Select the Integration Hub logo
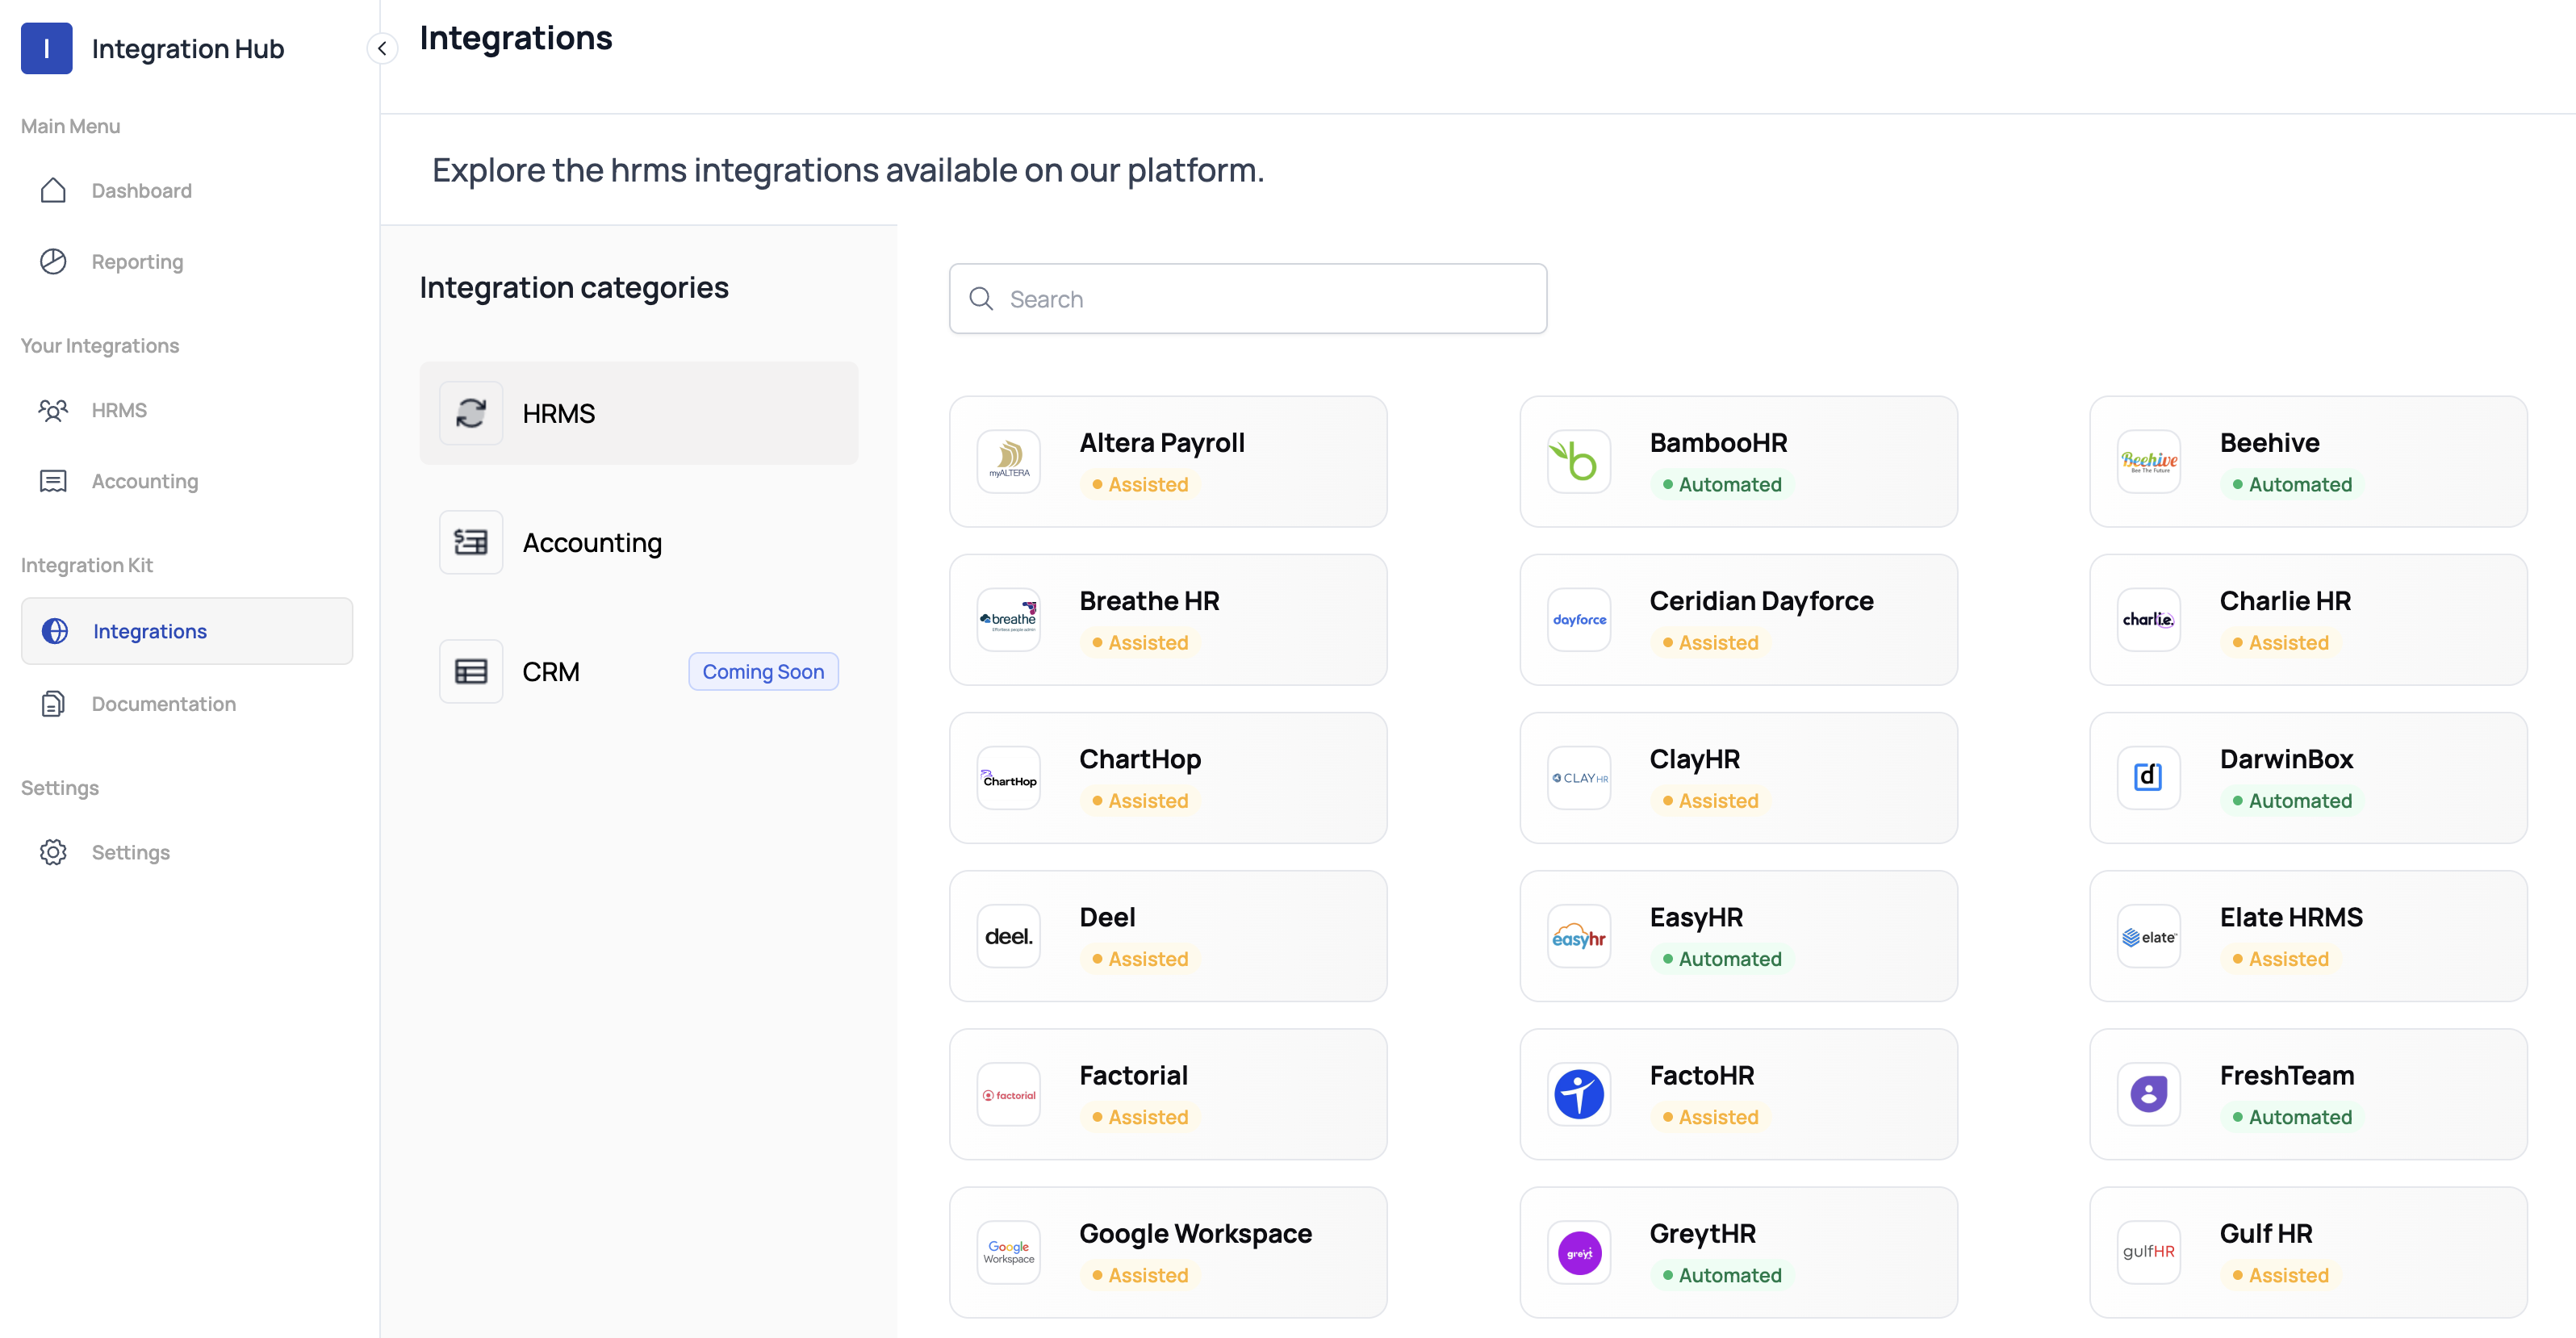The height and width of the screenshot is (1338, 2576). coord(46,47)
